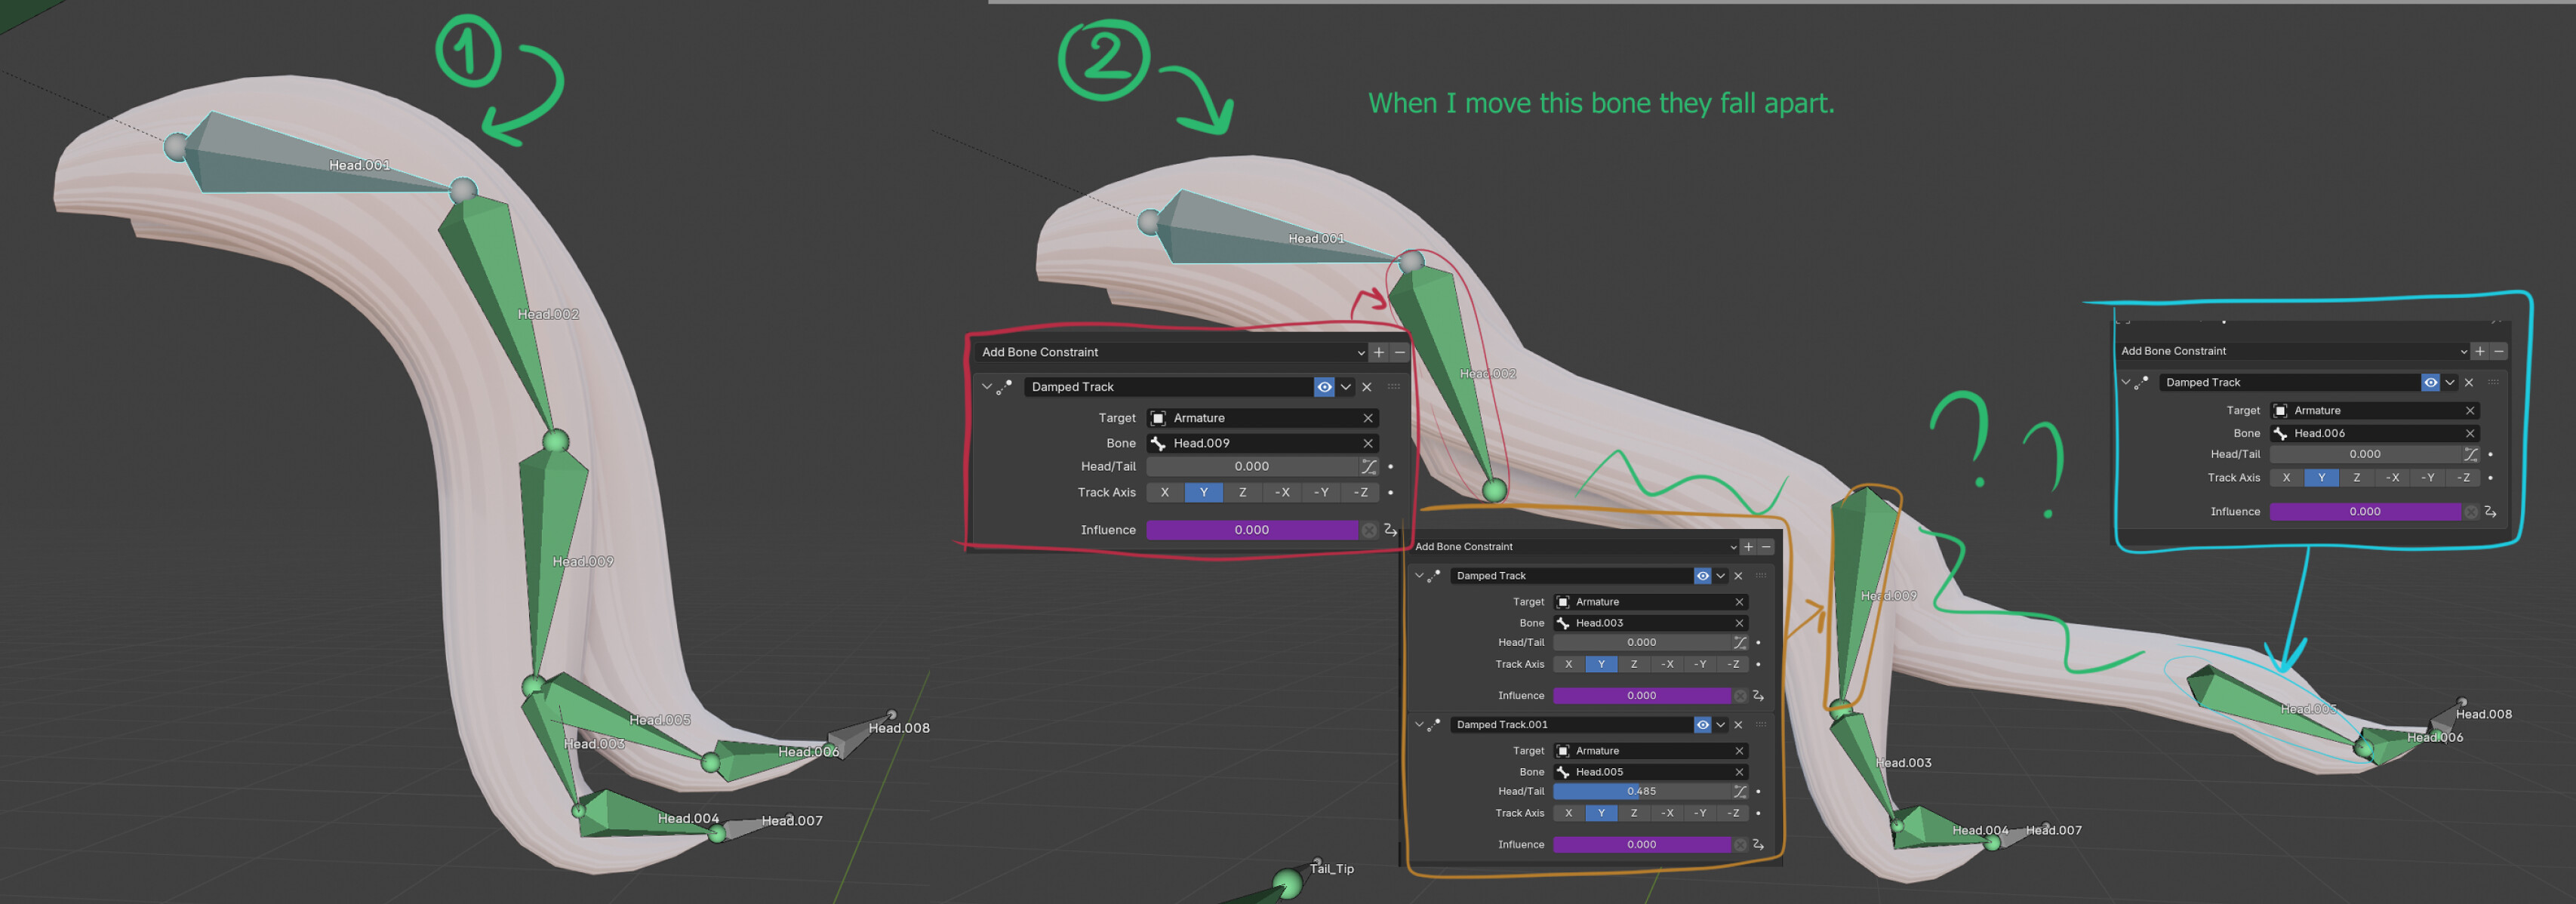Image resolution: width=2576 pixels, height=904 pixels.
Task: Toggle visibility eye of Damped Track.001
Action: click(1702, 725)
